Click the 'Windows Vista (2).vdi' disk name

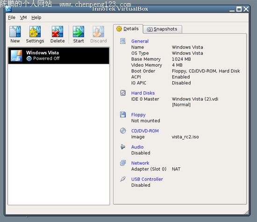(195, 99)
